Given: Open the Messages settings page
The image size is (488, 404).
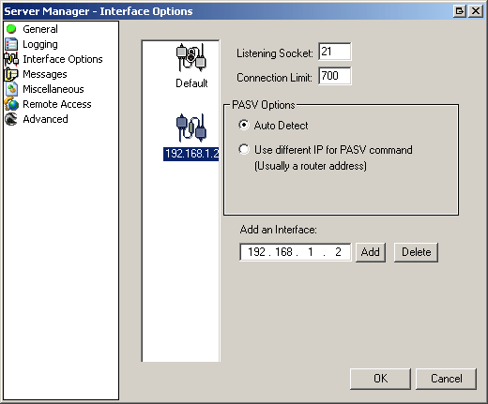Looking at the screenshot, I should pyautogui.click(x=45, y=74).
